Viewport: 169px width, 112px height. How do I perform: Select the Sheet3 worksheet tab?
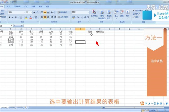tap(20, 108)
